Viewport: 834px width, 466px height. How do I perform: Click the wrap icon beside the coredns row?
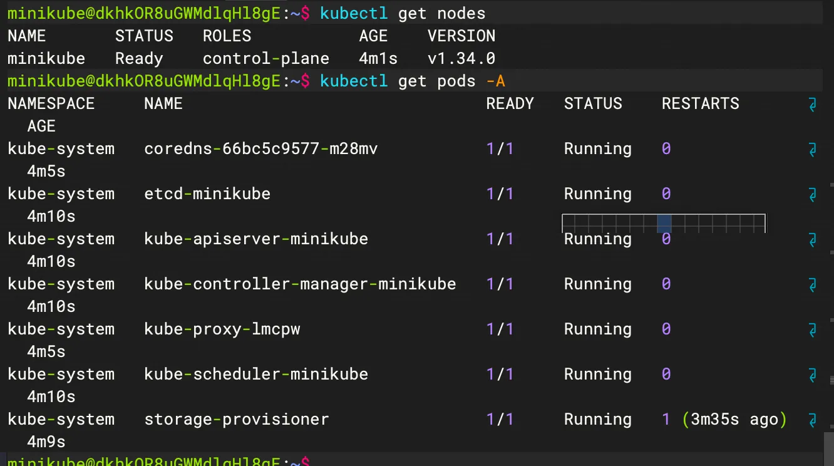click(x=813, y=150)
